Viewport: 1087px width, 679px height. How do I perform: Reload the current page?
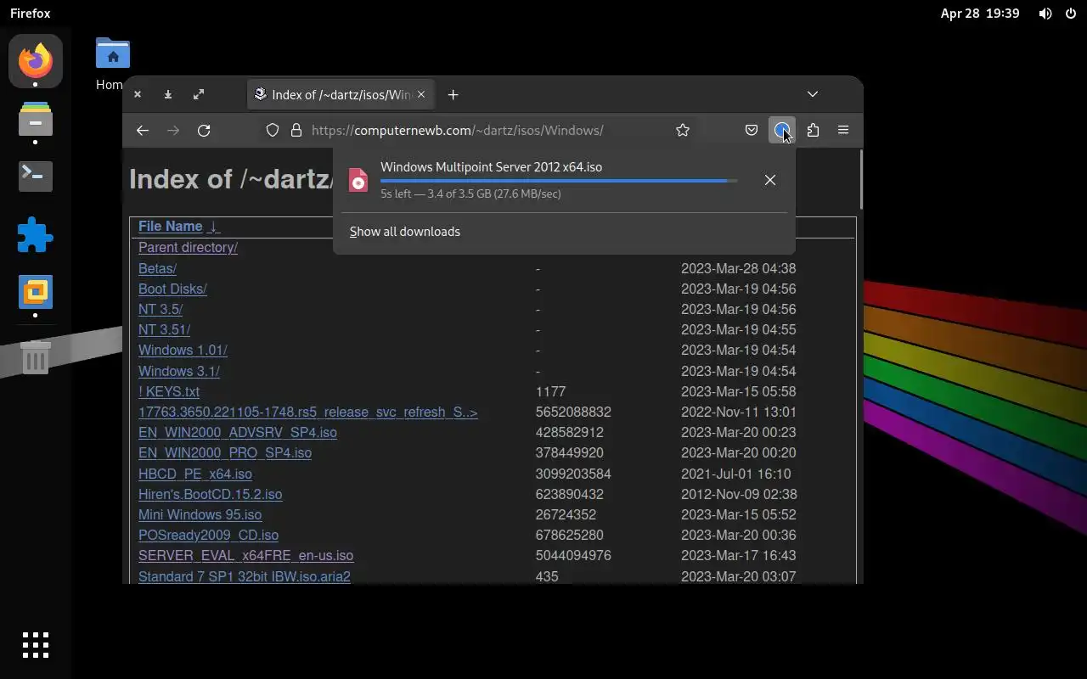point(204,130)
